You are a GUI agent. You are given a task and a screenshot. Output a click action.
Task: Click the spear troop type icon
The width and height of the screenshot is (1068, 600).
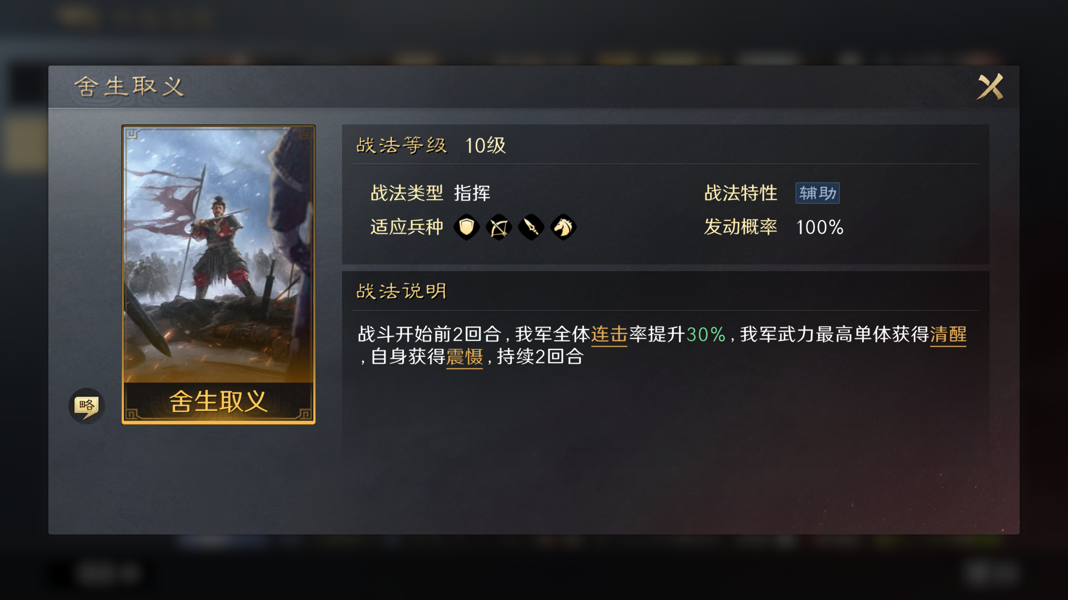pos(531,227)
